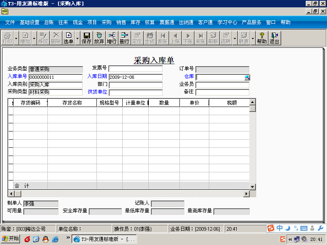The width and height of the screenshot is (327, 245).
Task: Expand dropdown arrow next to 流转
Action: coord(235,38)
